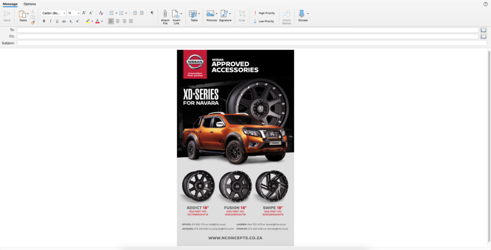Click the Clear Formatting icon
491x250 pixels.
[101, 13]
